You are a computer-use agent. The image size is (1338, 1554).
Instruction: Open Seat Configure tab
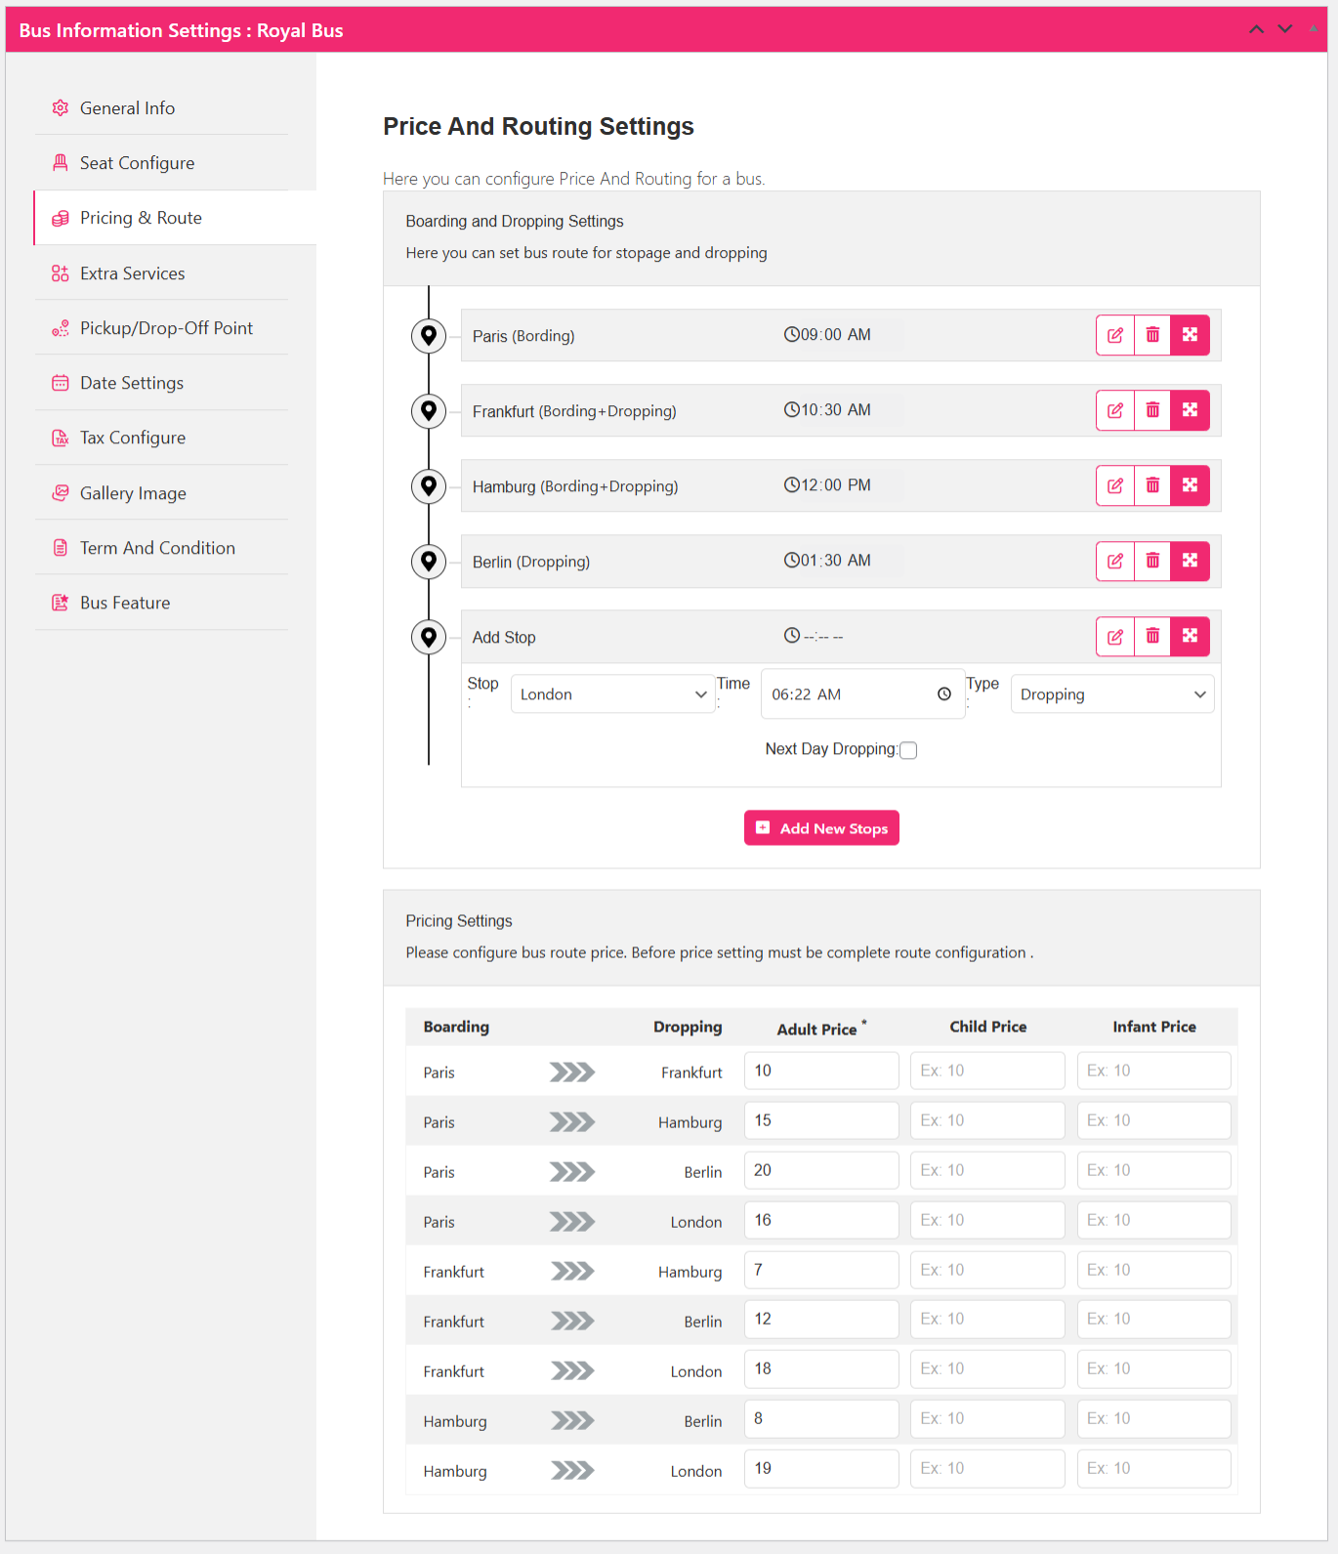[x=137, y=163]
